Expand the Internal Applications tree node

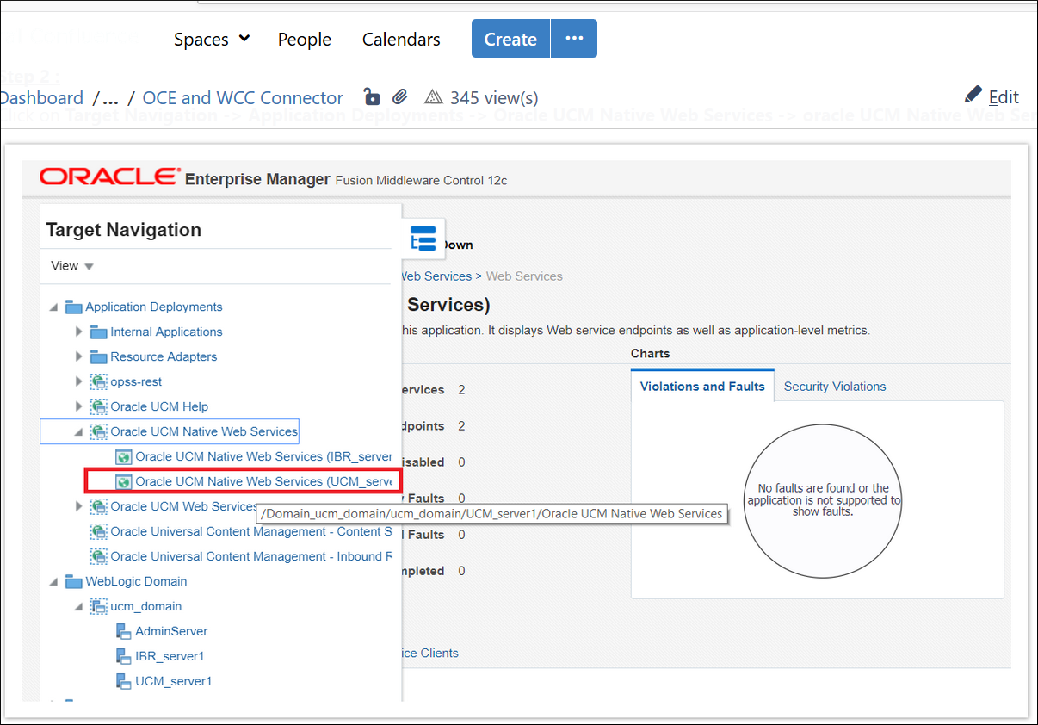[x=79, y=332]
